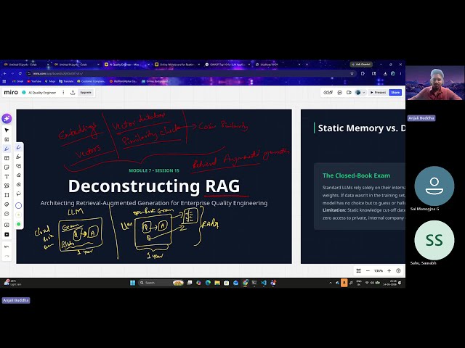The width and height of the screenshot is (465, 348).
Task: Select the sticky note tool
Action: tap(7, 167)
